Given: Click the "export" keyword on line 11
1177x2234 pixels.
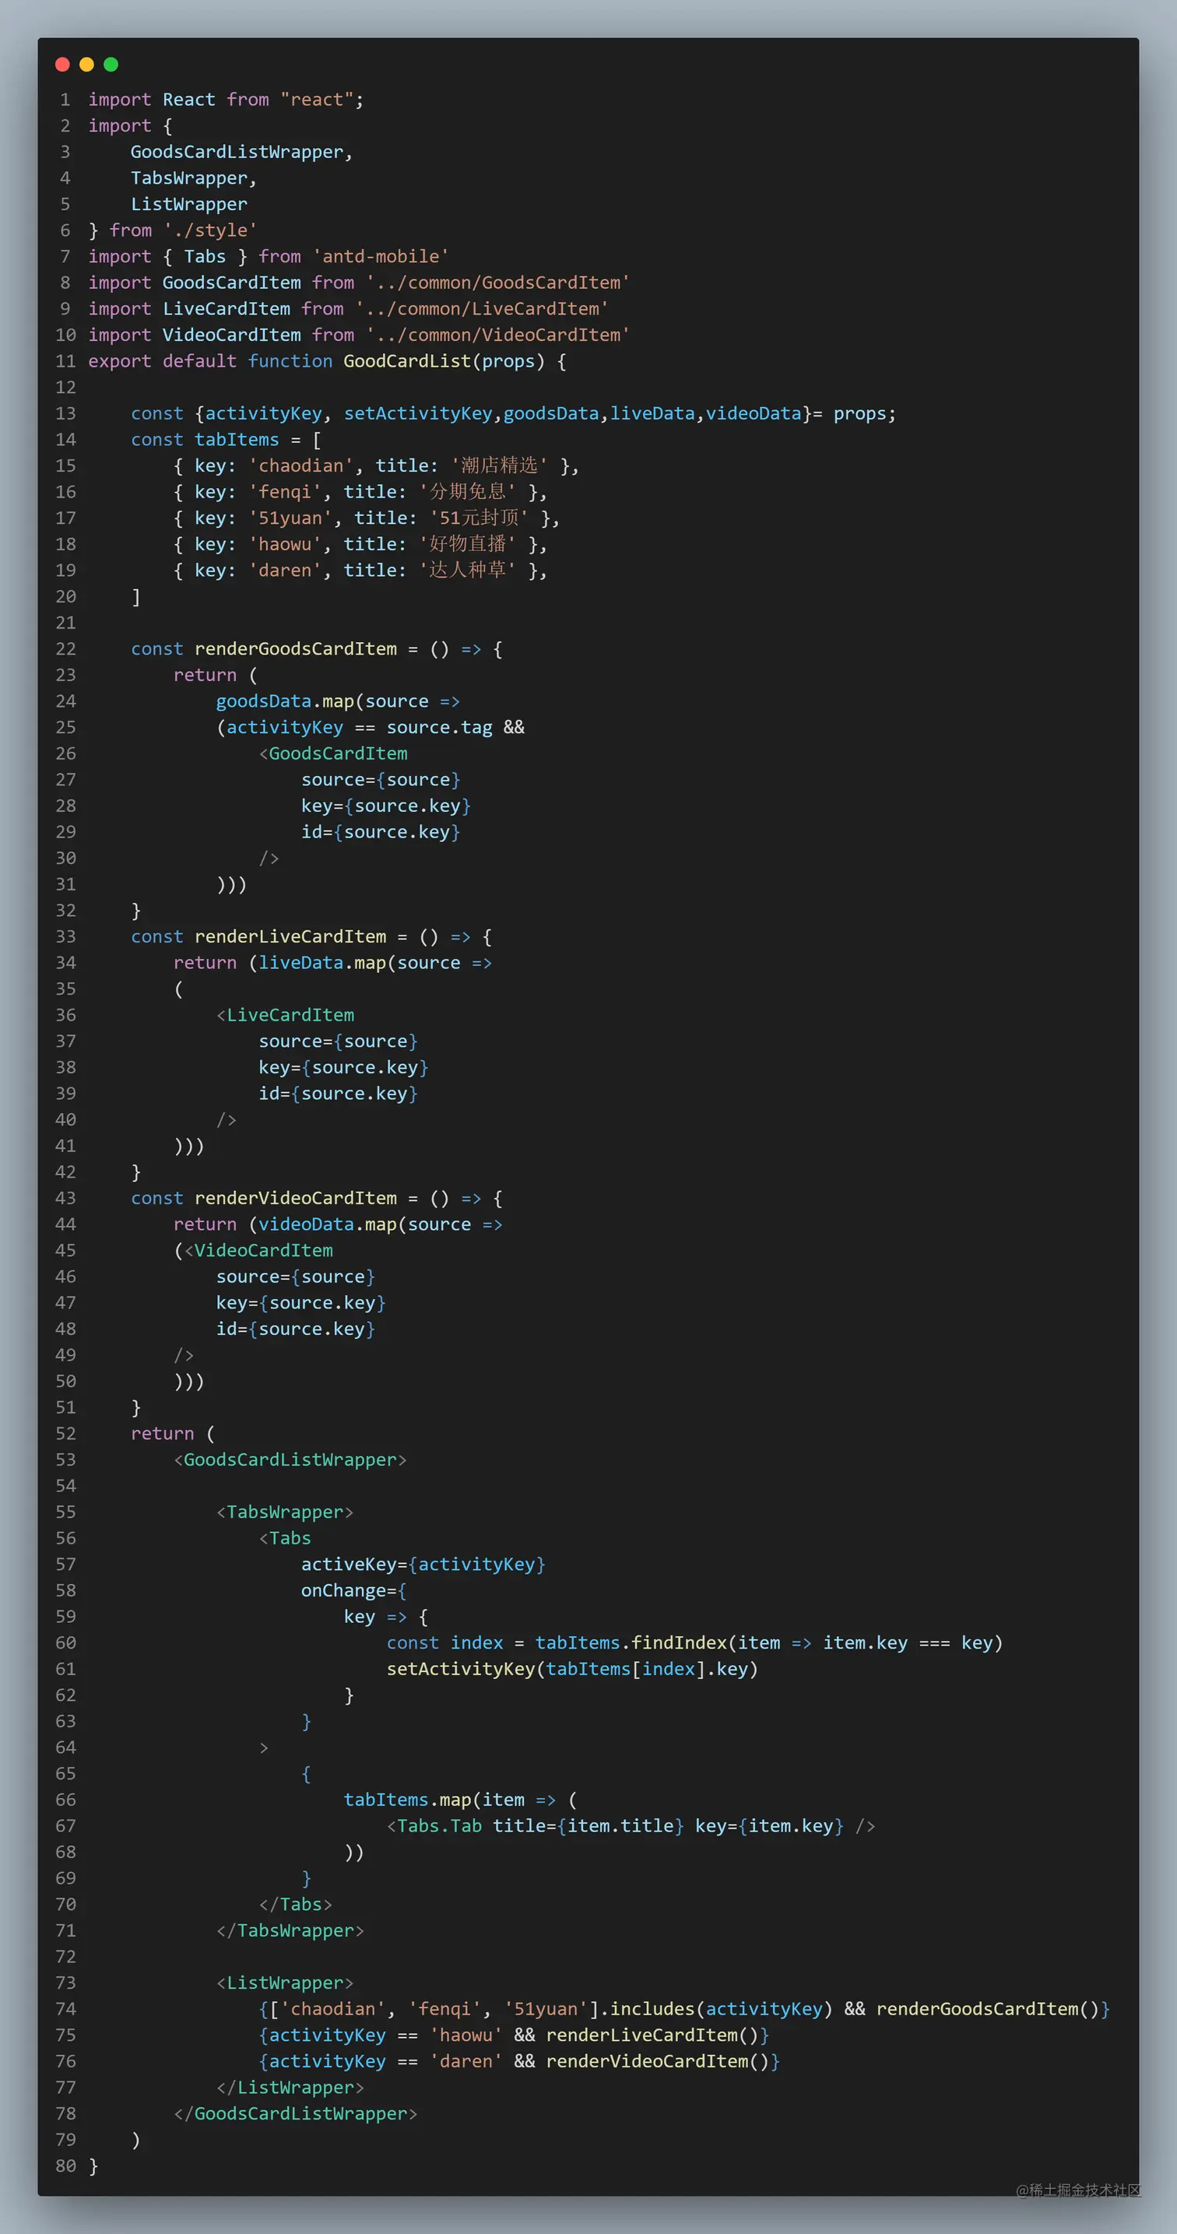Looking at the screenshot, I should point(120,360).
